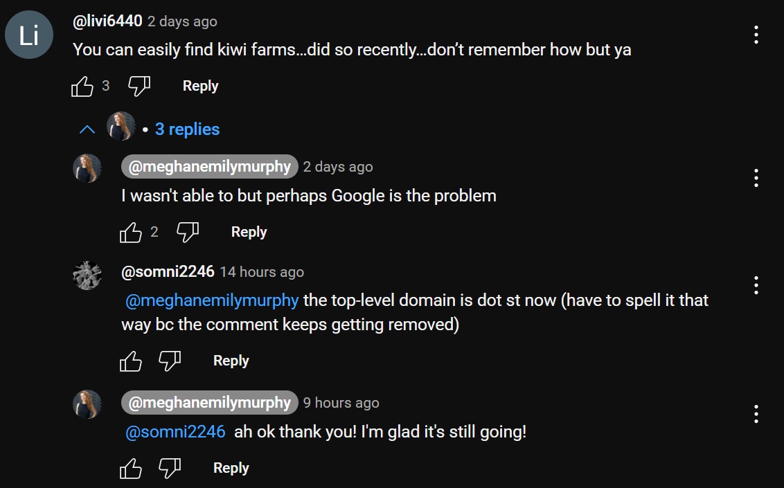Dislike the reply by @somni2246

pos(170,361)
